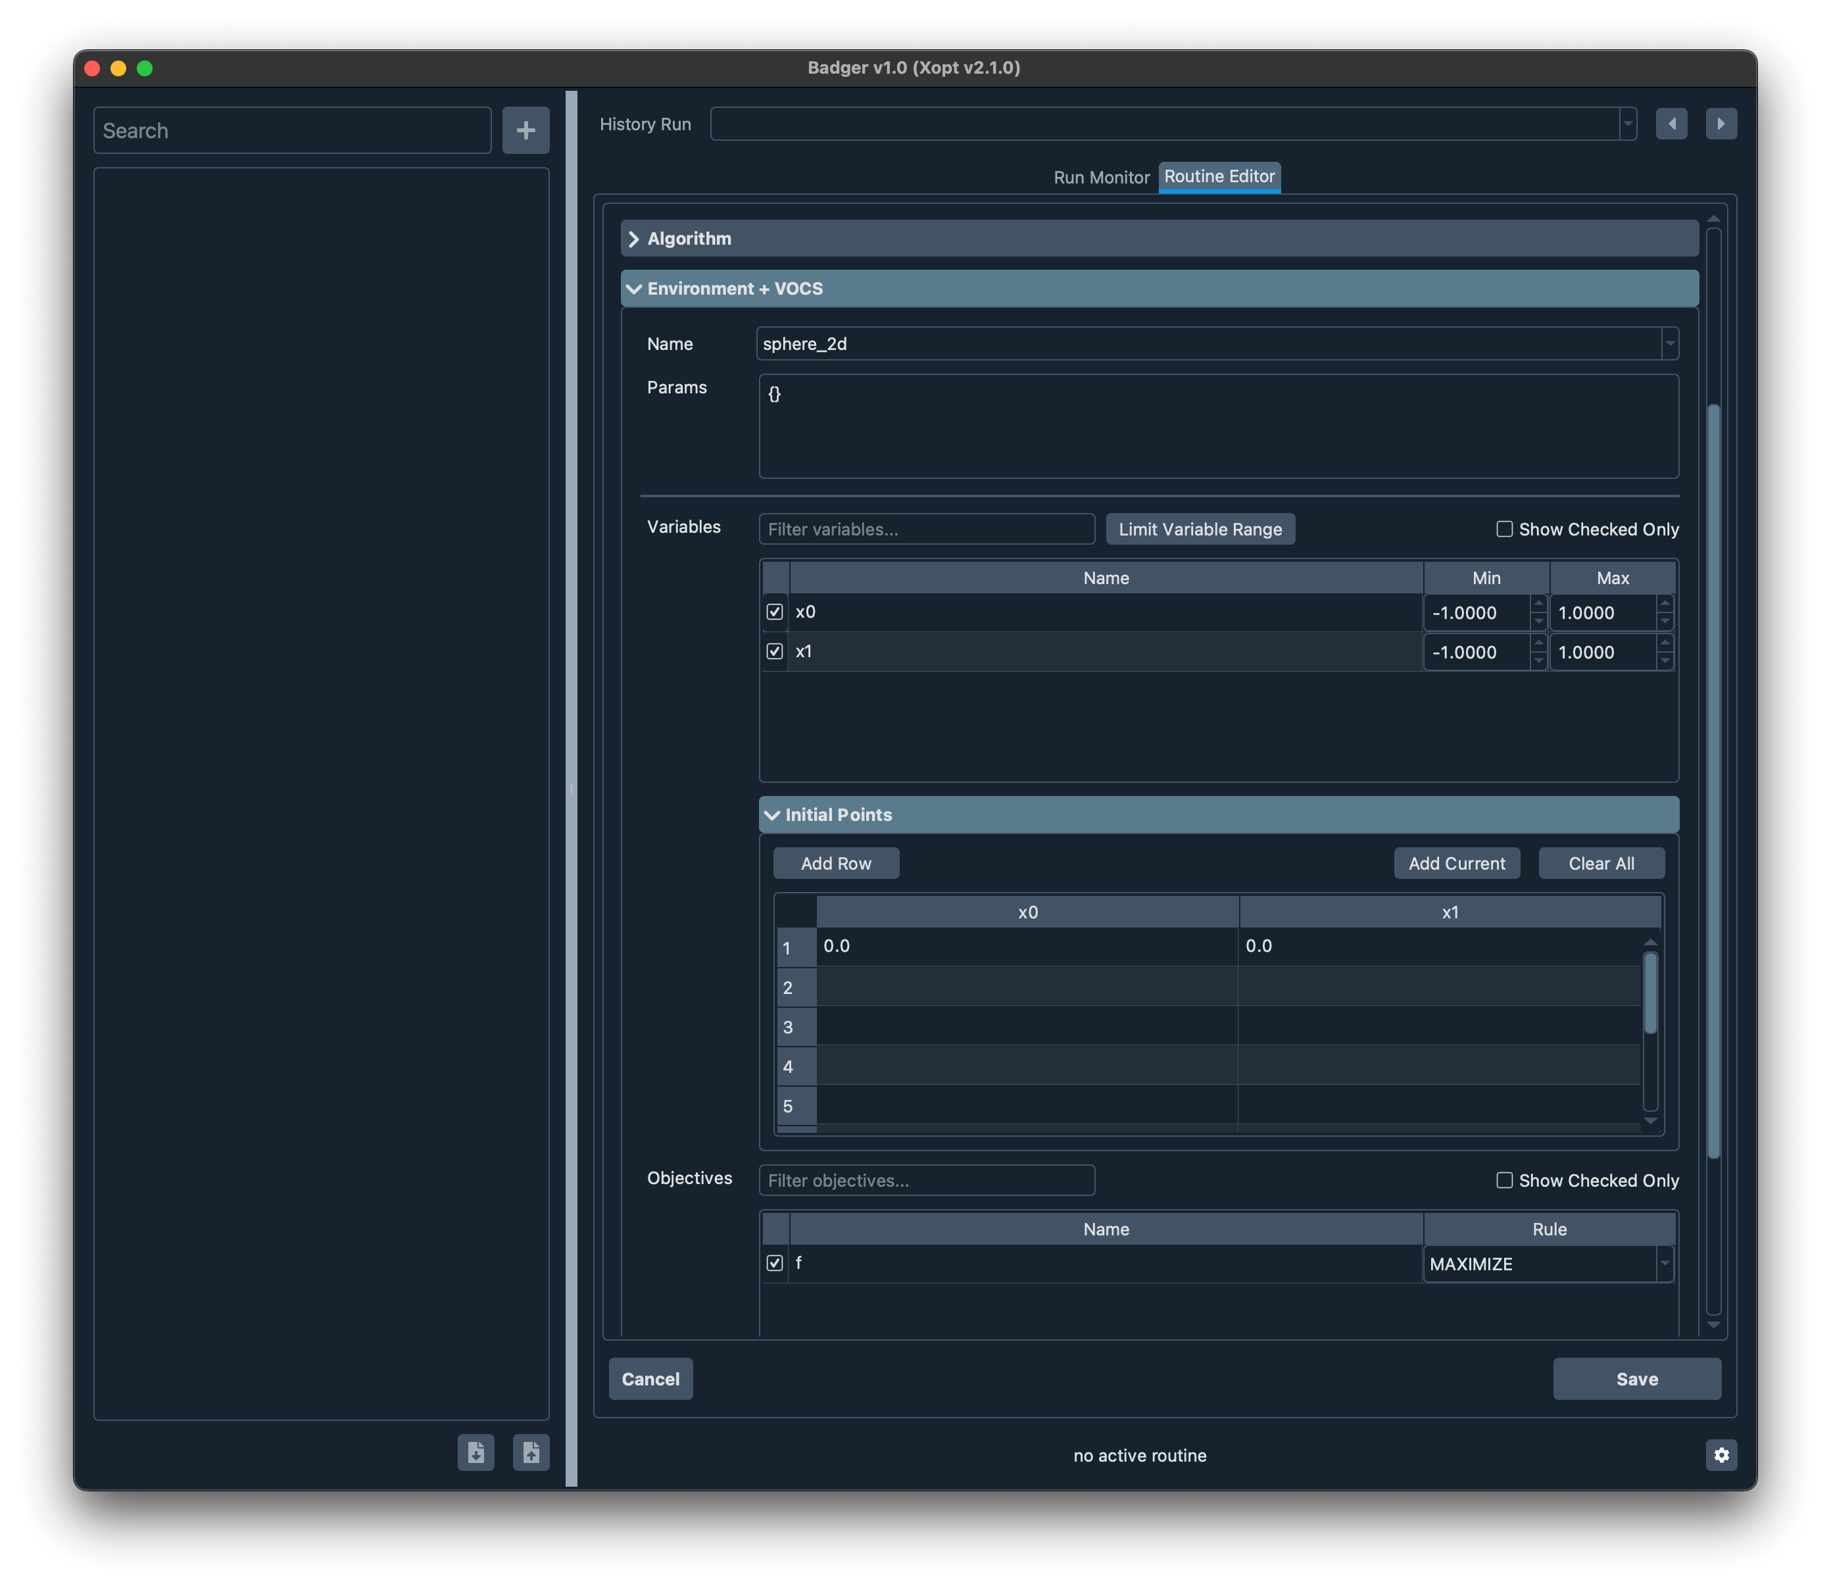Image resolution: width=1831 pixels, height=1588 pixels.
Task: Click the navigate next history icon
Action: 1719,123
